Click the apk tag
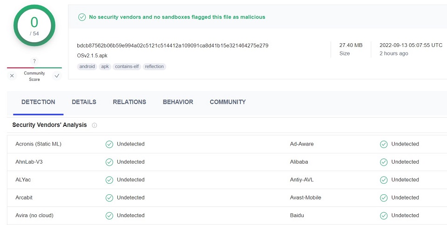Image resolution: width=447 pixels, height=225 pixels. [105, 66]
